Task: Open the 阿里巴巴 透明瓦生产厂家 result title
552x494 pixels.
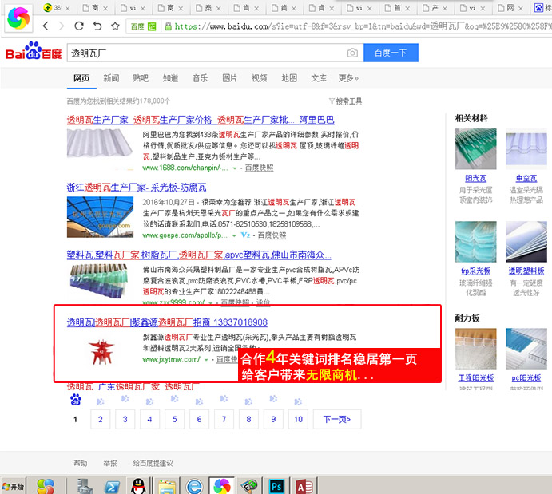Action: [x=201, y=120]
